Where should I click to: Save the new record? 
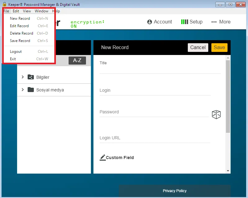point(219,47)
